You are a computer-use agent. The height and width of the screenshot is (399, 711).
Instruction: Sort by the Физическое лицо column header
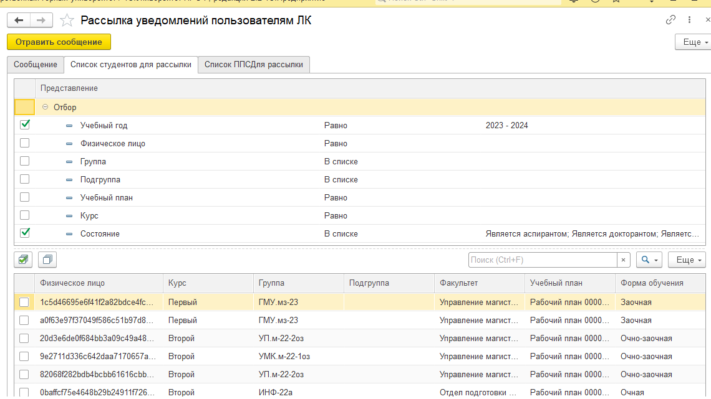(100, 283)
